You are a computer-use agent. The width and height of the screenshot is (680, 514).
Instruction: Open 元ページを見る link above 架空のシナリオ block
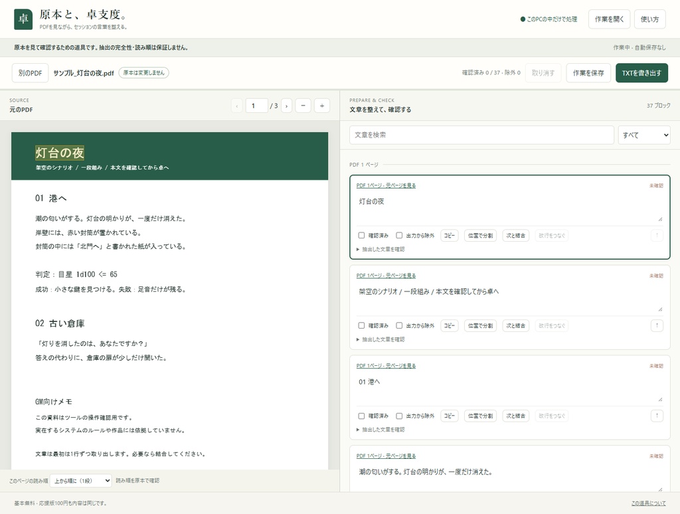pyautogui.click(x=386, y=276)
